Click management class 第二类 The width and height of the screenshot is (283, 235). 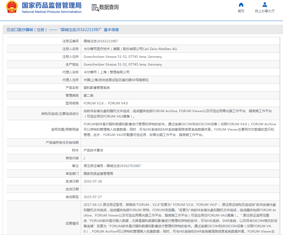pos(88,96)
